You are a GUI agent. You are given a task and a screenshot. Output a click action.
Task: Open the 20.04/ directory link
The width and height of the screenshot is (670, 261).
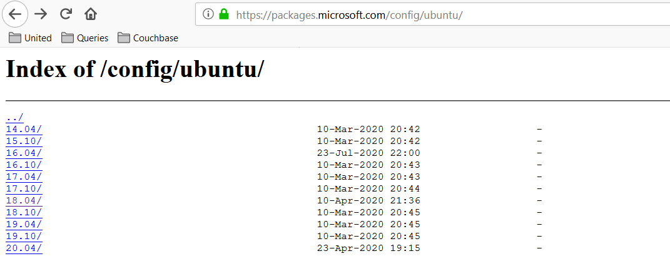24,248
